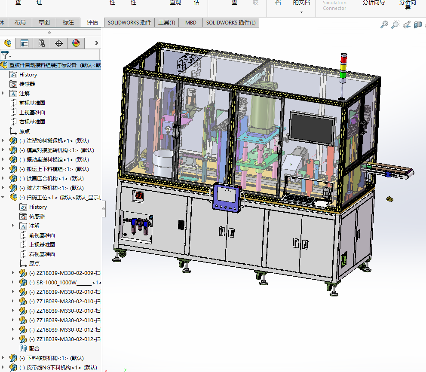Image resolution: width=426 pixels, height=372 pixels.
Task: Collapse the 扫码工位 subassembly node
Action: (3, 198)
